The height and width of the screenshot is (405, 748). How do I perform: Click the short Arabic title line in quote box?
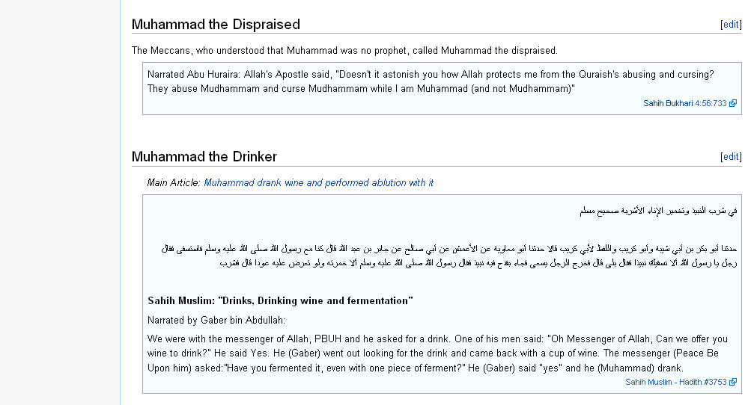[658, 211]
